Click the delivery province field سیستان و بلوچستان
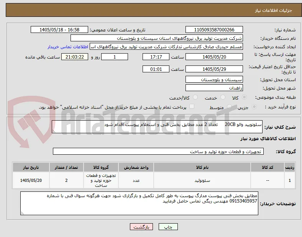Viewport: 302px width, 237px height. (x=214, y=80)
